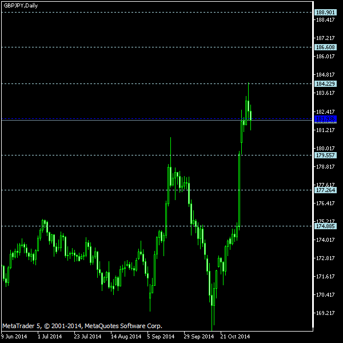Click the 1 Jul 2014 date label
The height and width of the screenshot is (343, 343).
[50, 337]
